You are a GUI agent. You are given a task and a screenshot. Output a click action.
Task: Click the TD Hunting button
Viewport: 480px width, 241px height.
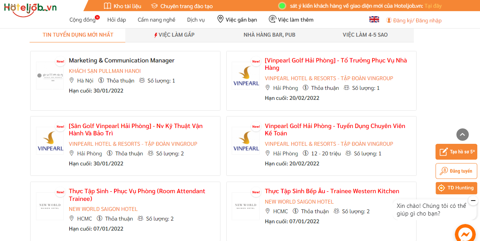pyautogui.click(x=456, y=188)
